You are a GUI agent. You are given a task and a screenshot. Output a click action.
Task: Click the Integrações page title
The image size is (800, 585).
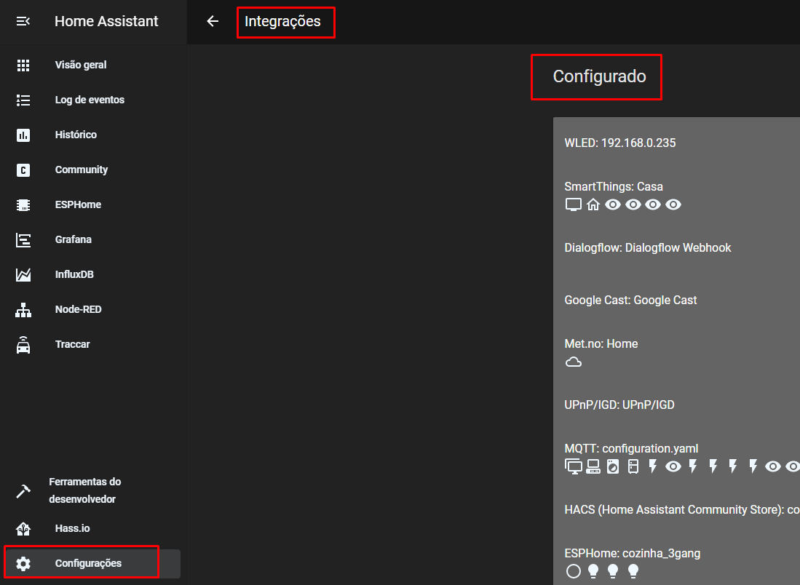click(282, 21)
